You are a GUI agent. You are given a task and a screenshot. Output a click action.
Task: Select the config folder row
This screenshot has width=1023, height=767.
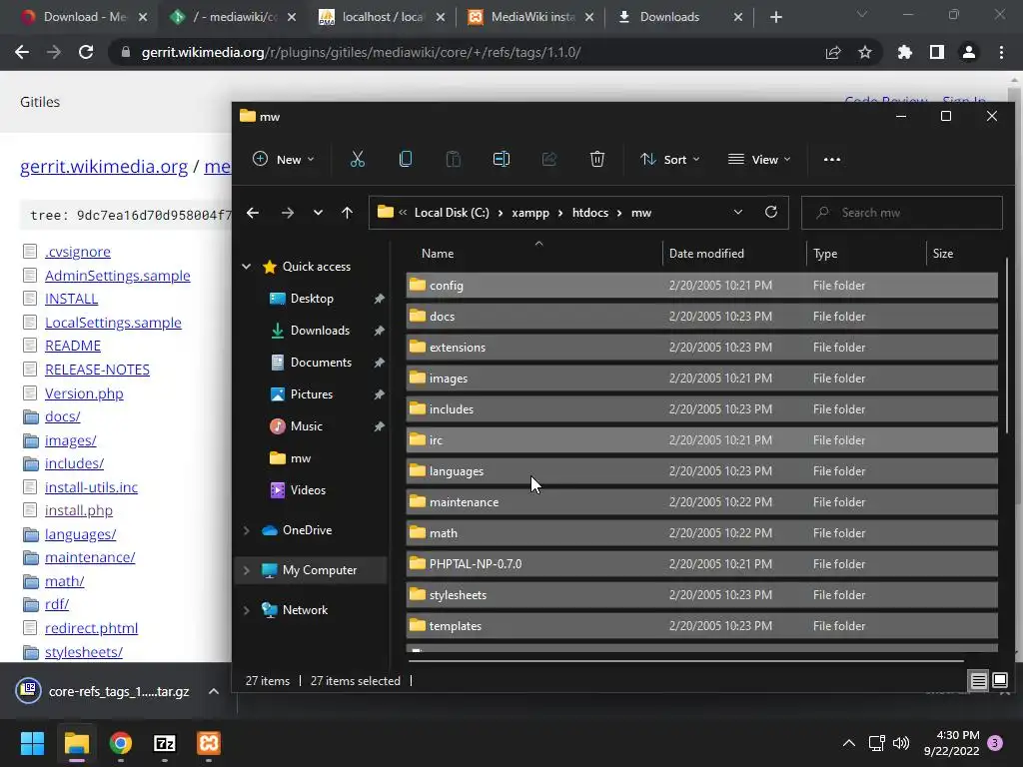coord(701,285)
